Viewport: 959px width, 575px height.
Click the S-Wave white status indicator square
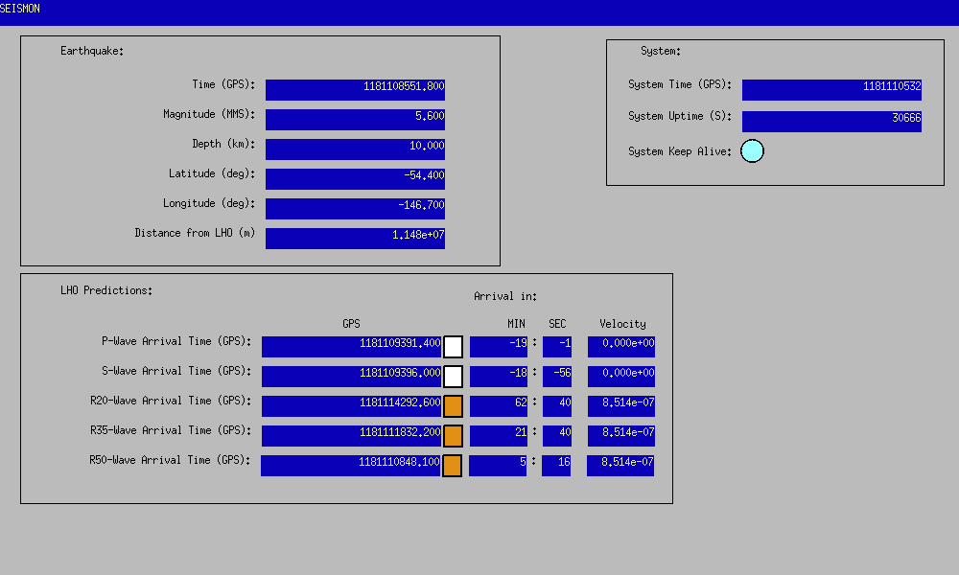tap(453, 377)
